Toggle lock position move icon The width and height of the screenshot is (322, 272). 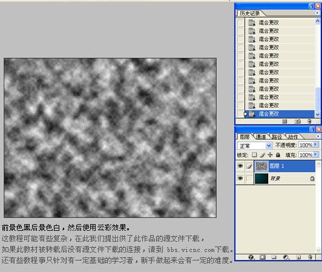click(x=270, y=154)
